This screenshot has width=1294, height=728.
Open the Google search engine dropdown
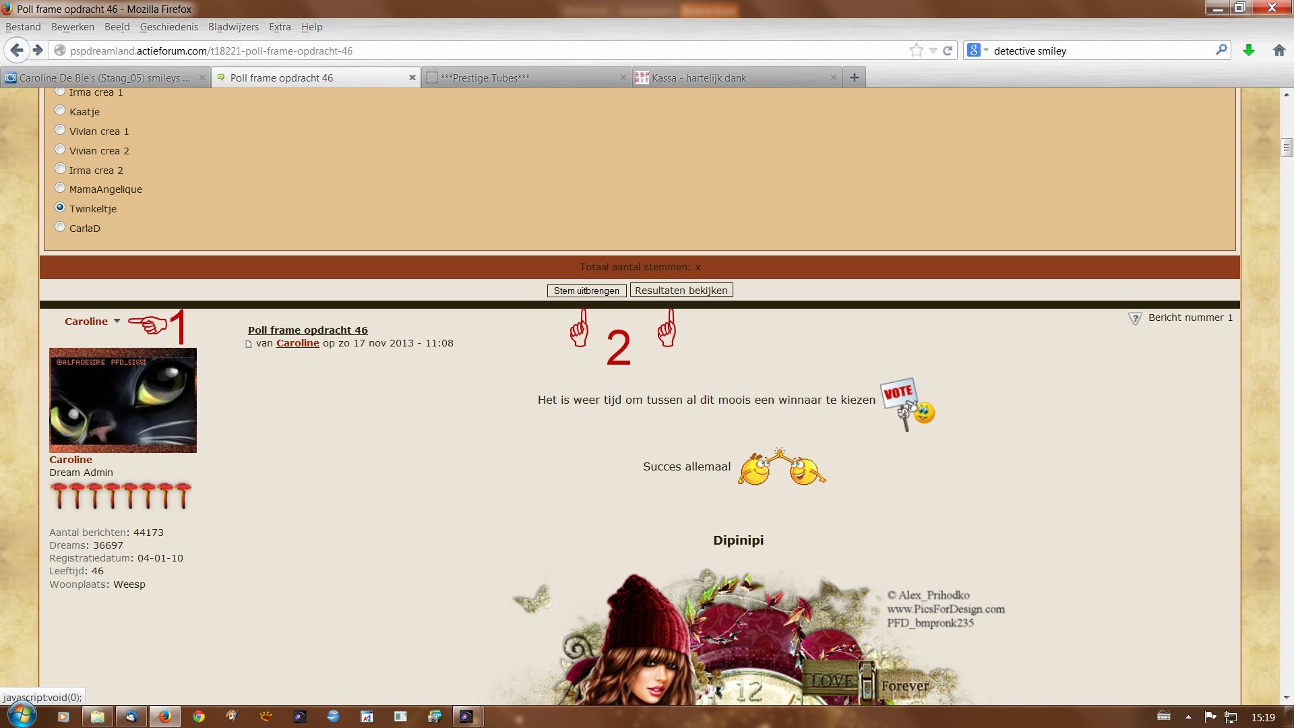coord(977,51)
